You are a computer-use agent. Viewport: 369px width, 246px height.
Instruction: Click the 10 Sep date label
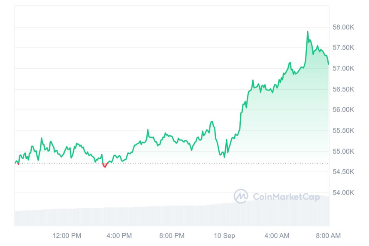[224, 236]
